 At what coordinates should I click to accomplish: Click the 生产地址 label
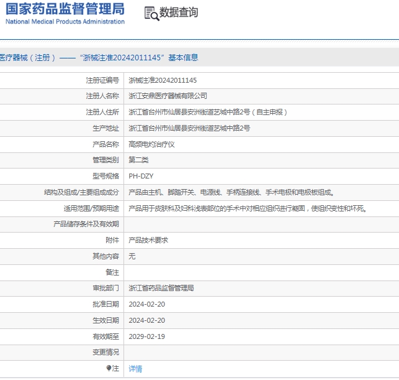[106, 128]
